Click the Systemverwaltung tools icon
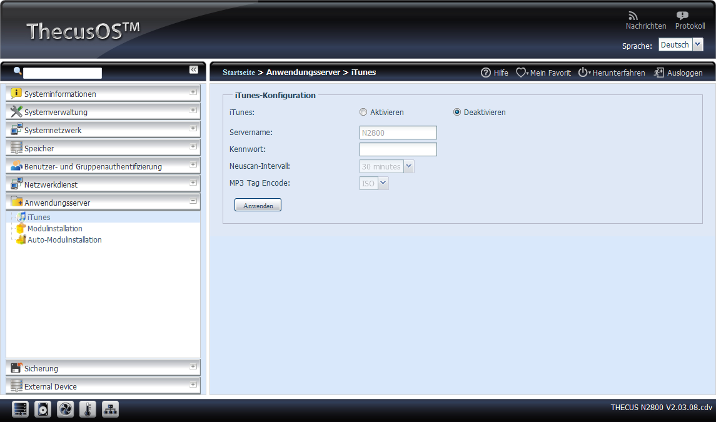This screenshot has height=422, width=716. (x=16, y=111)
